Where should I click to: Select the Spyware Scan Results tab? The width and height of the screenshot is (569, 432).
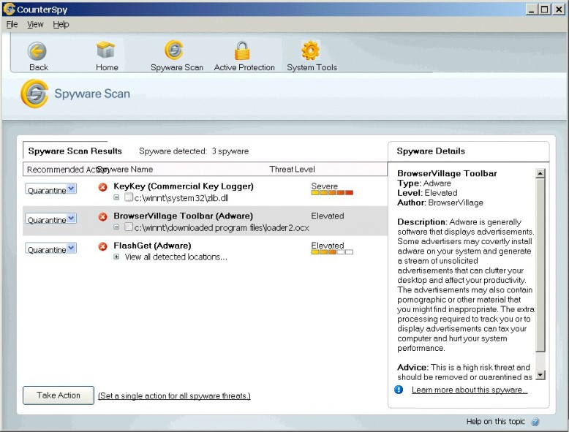[x=75, y=151]
